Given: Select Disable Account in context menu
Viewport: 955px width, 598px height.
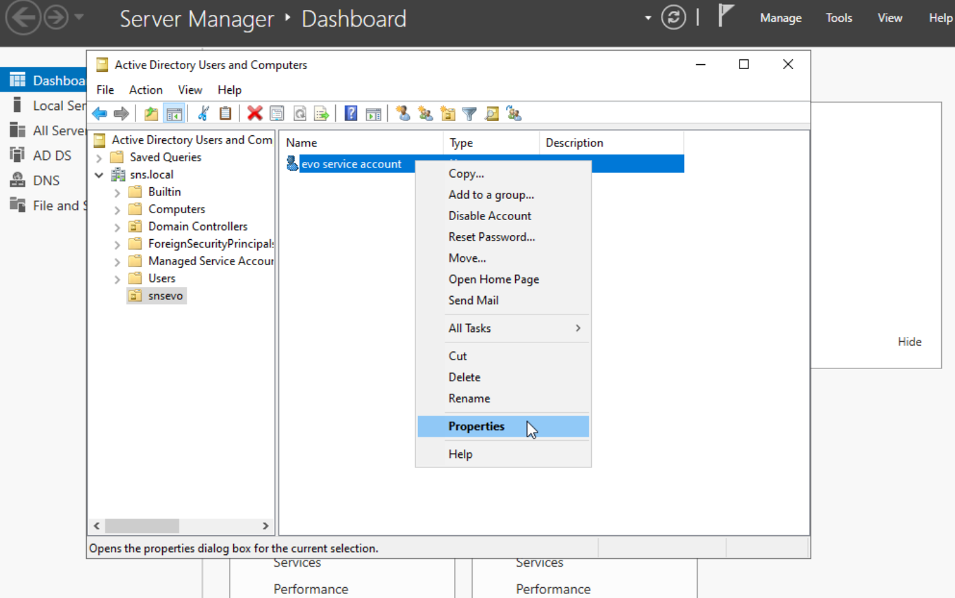Looking at the screenshot, I should (x=503, y=215).
